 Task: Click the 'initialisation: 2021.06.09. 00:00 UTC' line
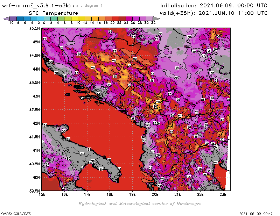tap(214, 6)
